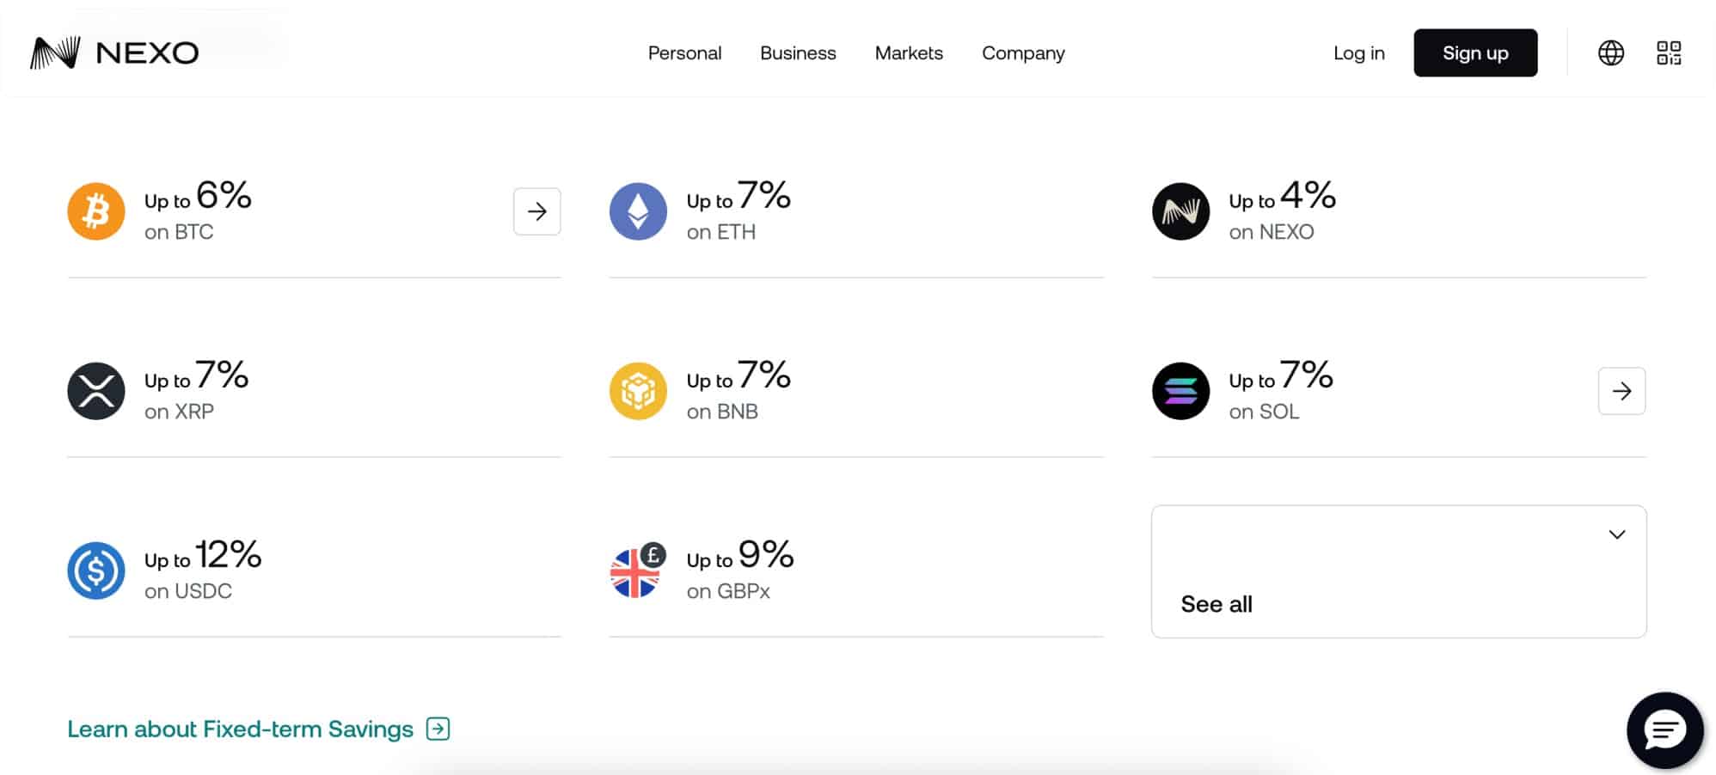Click the USDC stablecoin icon

pyautogui.click(x=97, y=571)
